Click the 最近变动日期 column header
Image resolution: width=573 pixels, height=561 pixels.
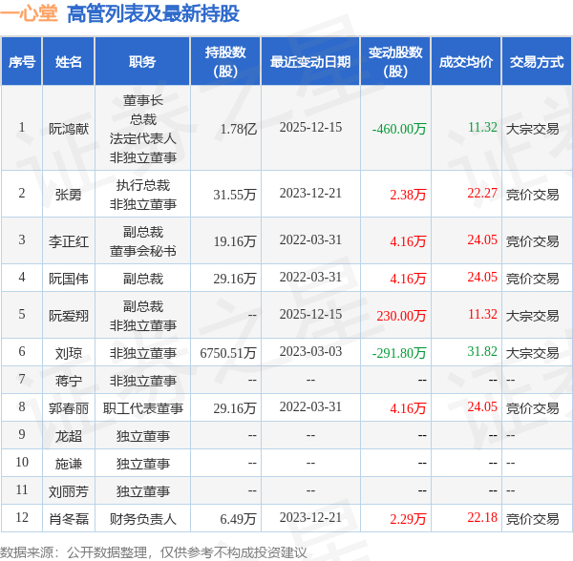310,62
